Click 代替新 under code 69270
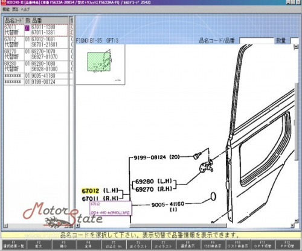This screenshot has height=251, width=302. pyautogui.click(x=11, y=57)
